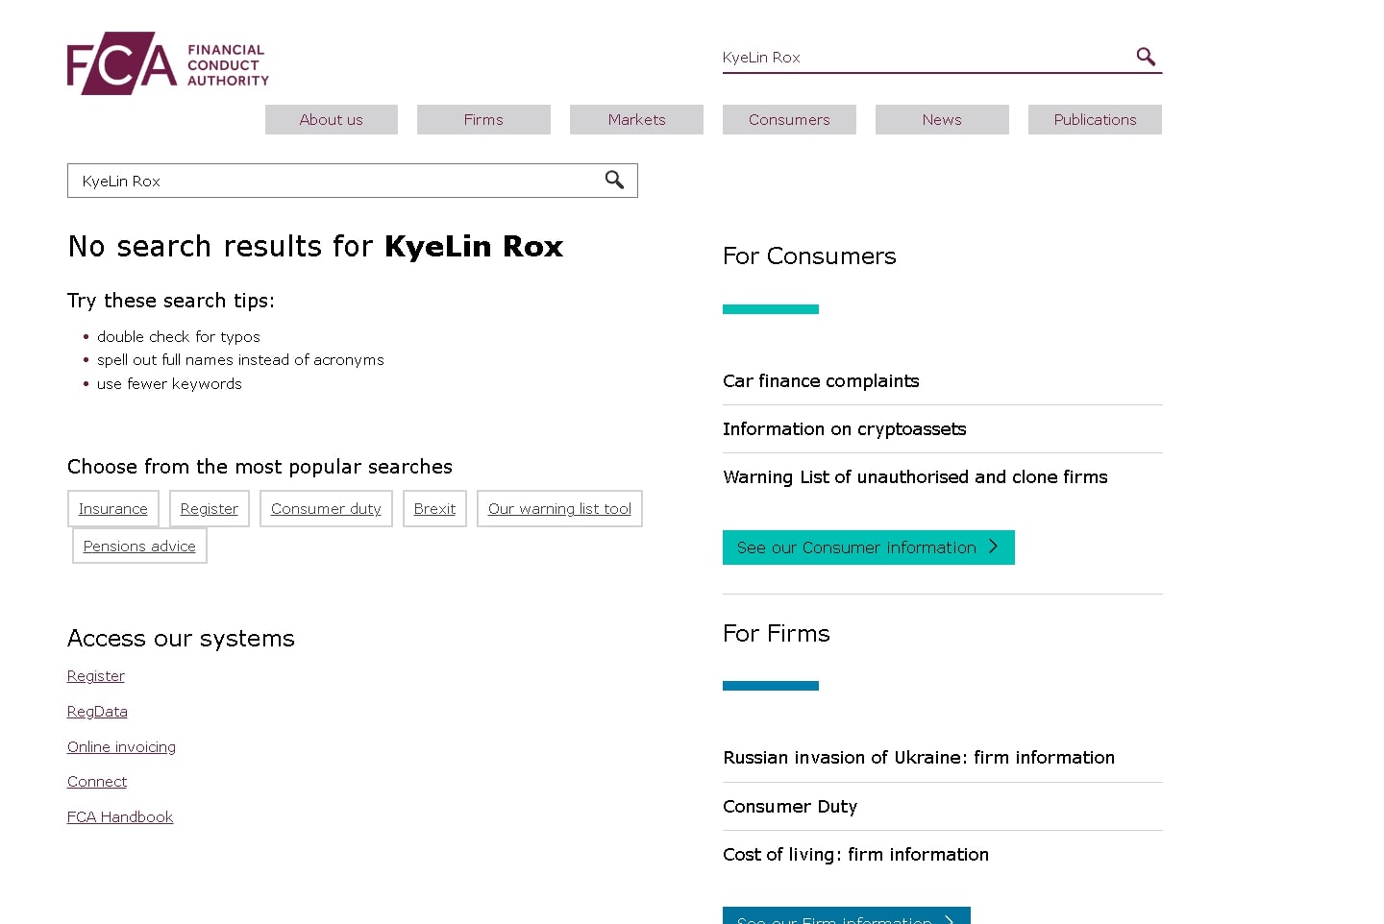Click the 'use fewer keywords' tip
1384x924 pixels.
point(169,384)
